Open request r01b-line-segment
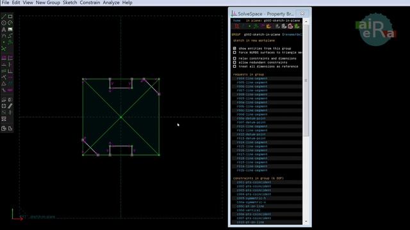Viewport: 410px width, 230px height. [x=252, y=171]
